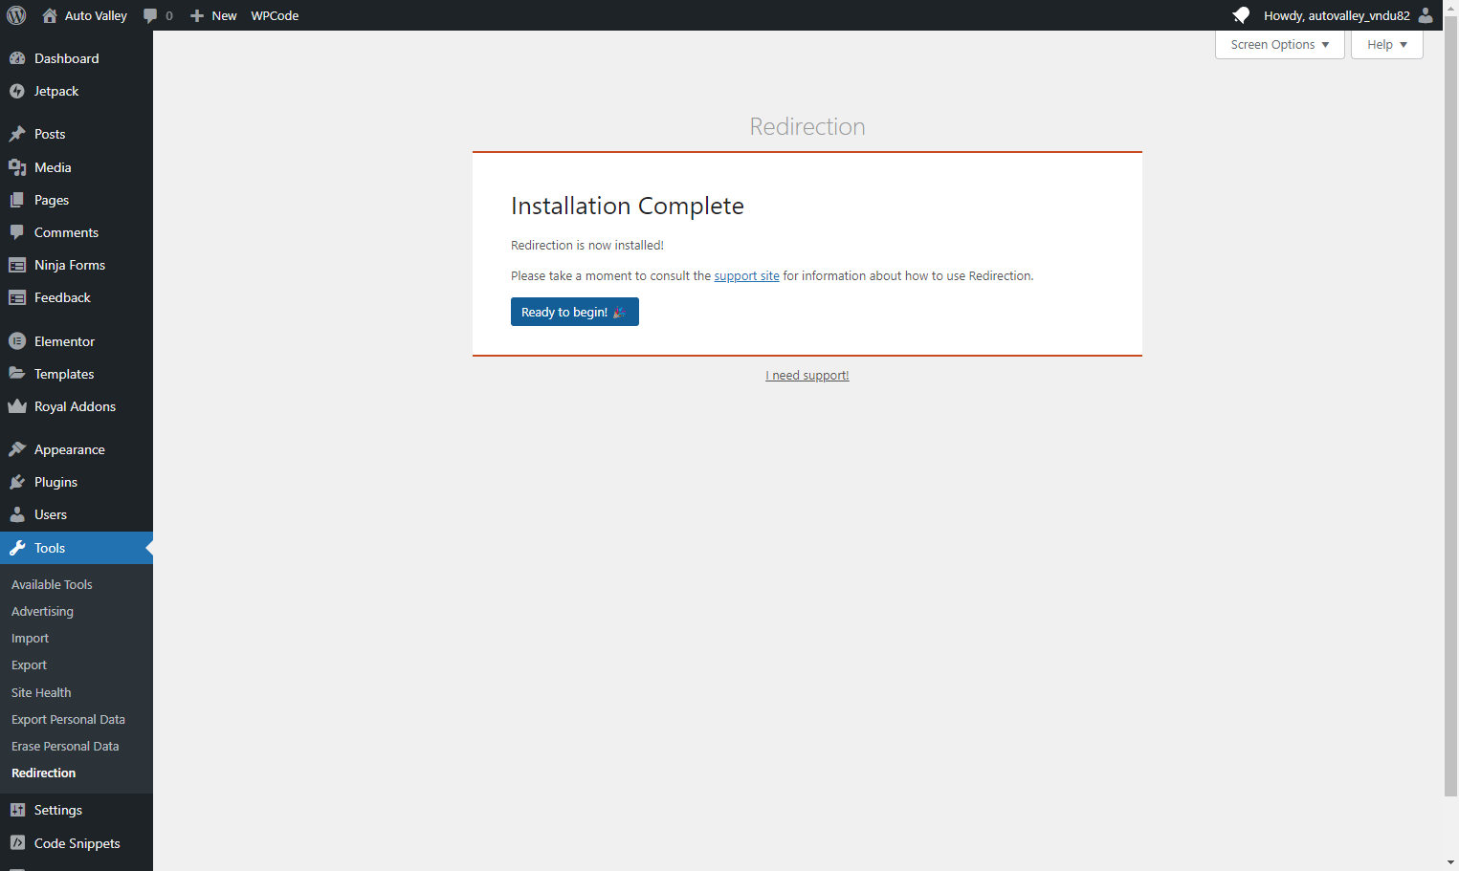Viewport: 1459px width, 871px height.
Task: Select Export under Tools
Action: tap(29, 664)
